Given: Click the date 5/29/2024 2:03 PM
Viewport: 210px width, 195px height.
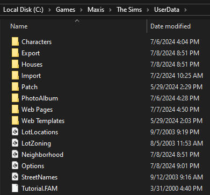Looking at the screenshot, I should point(176,121).
